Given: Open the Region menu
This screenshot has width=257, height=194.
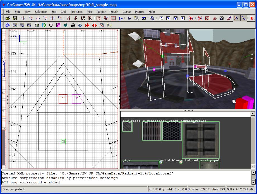Looking at the screenshot, I should pos(102,12).
